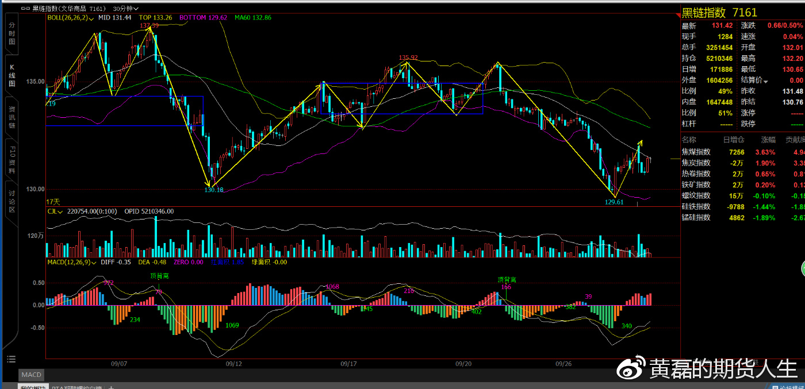The image size is (805, 389).
Task: Switch to the 分时图 side tab
Action: pyautogui.click(x=11, y=34)
